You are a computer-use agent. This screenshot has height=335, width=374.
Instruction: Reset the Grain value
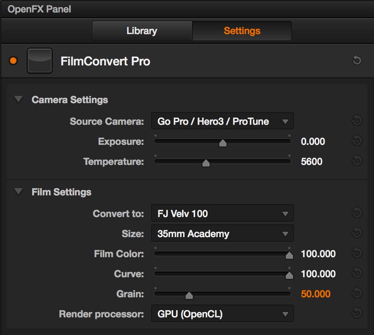(x=357, y=293)
